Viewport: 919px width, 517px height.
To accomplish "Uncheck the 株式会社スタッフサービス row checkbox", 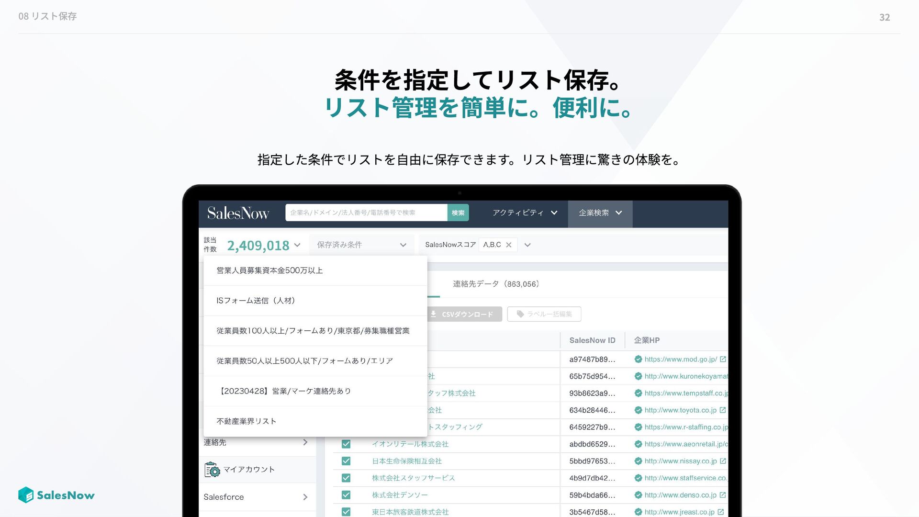I will click(x=346, y=478).
